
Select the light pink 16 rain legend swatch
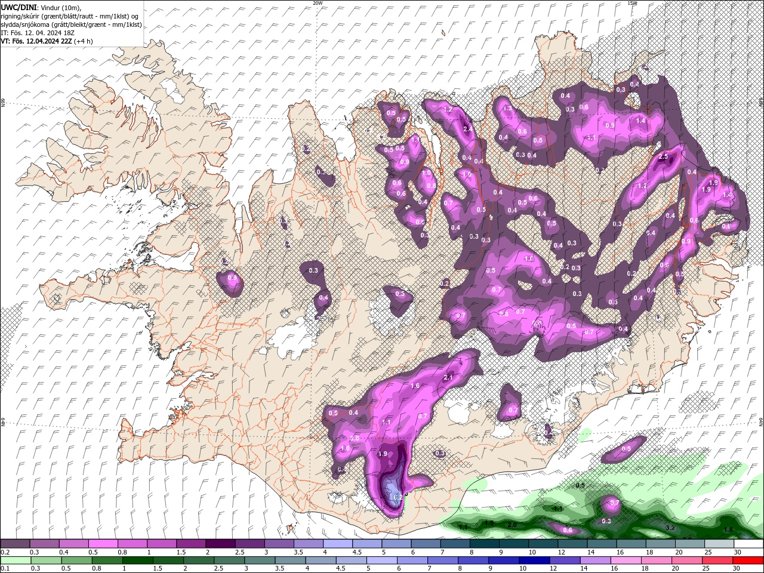pyautogui.click(x=625, y=560)
